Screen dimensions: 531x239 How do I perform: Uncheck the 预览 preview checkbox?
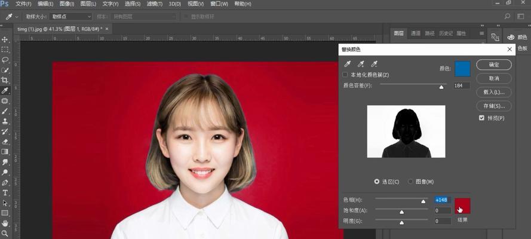(x=481, y=118)
